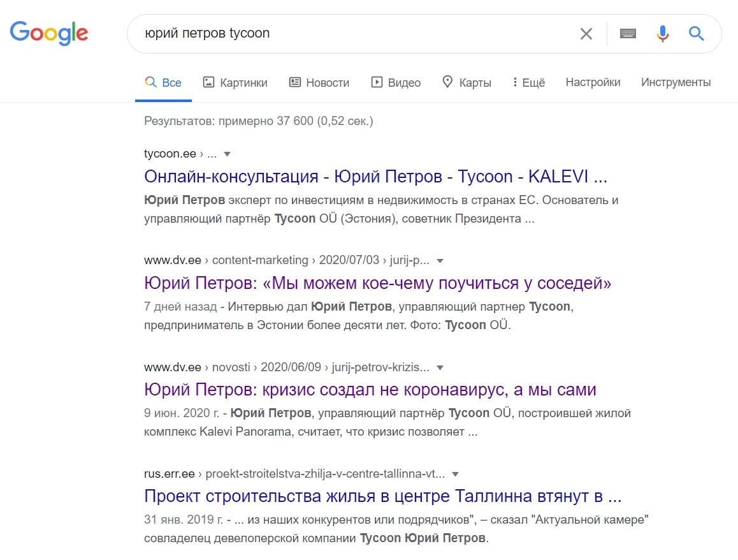The height and width of the screenshot is (560, 738).
Task: Open the Картинки images tab
Action: pyautogui.click(x=235, y=82)
